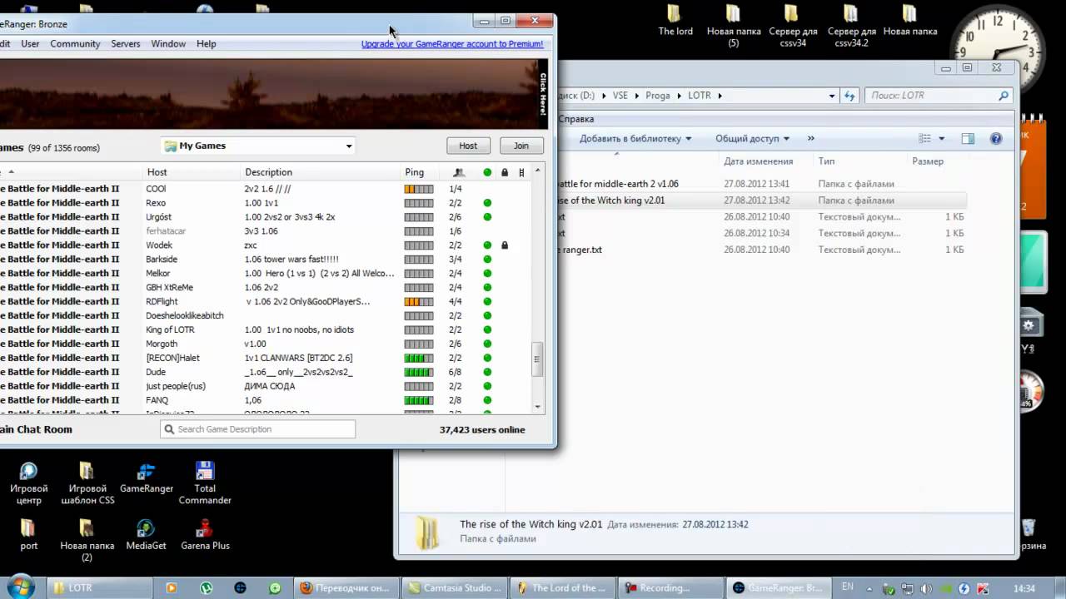Image resolution: width=1066 pixels, height=599 pixels.
Task: Select room hosted by King of LOTR
Action: (x=265, y=329)
